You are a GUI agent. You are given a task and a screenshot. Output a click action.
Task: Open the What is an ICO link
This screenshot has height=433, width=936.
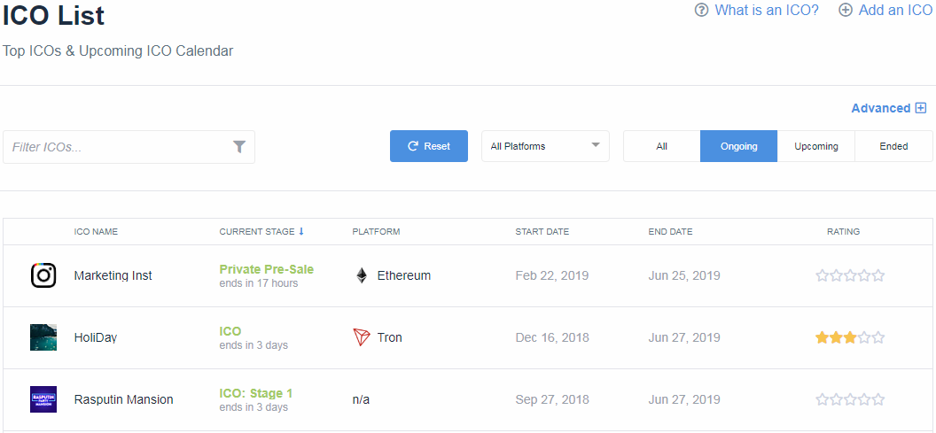click(767, 11)
